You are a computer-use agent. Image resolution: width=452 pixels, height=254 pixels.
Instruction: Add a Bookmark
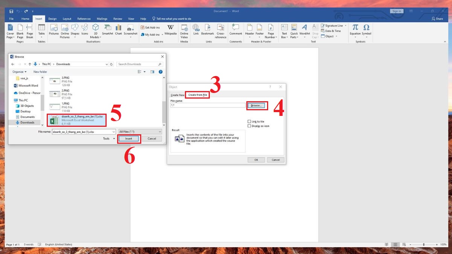208,30
